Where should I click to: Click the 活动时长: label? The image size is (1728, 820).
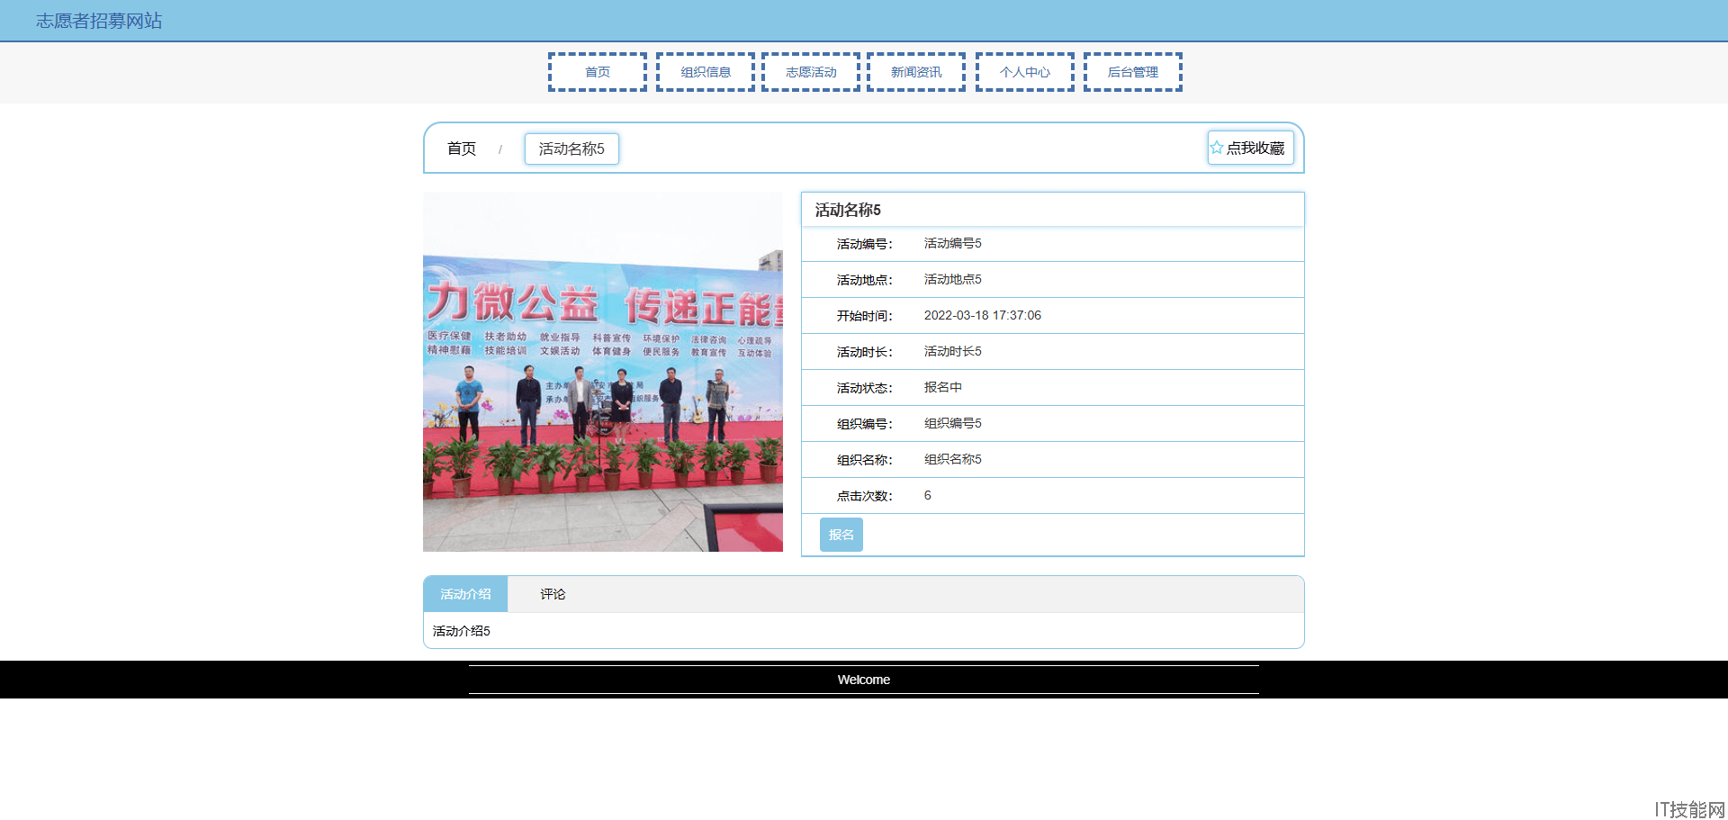pos(865,352)
